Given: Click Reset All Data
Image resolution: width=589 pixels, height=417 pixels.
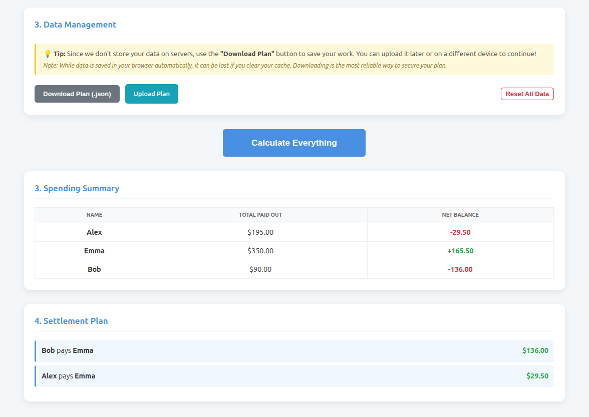Looking at the screenshot, I should [x=527, y=94].
